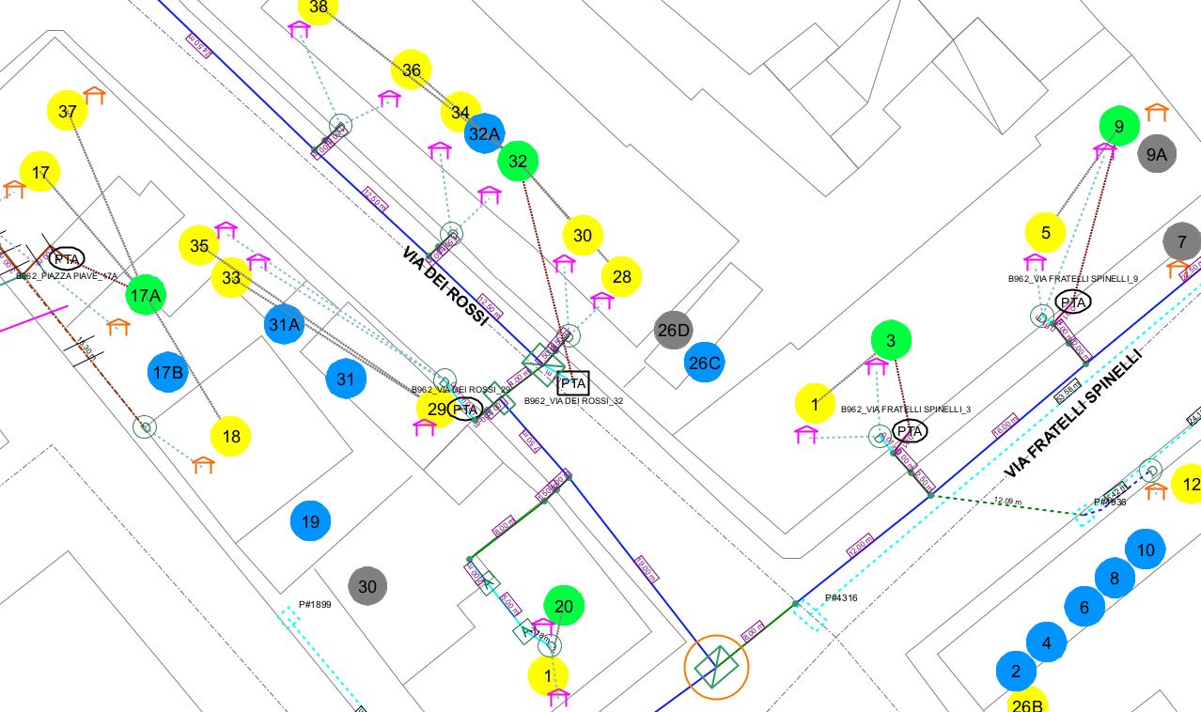1201x712 pixels.
Task: Click the blue marker numbered 19
Action: pos(310,522)
